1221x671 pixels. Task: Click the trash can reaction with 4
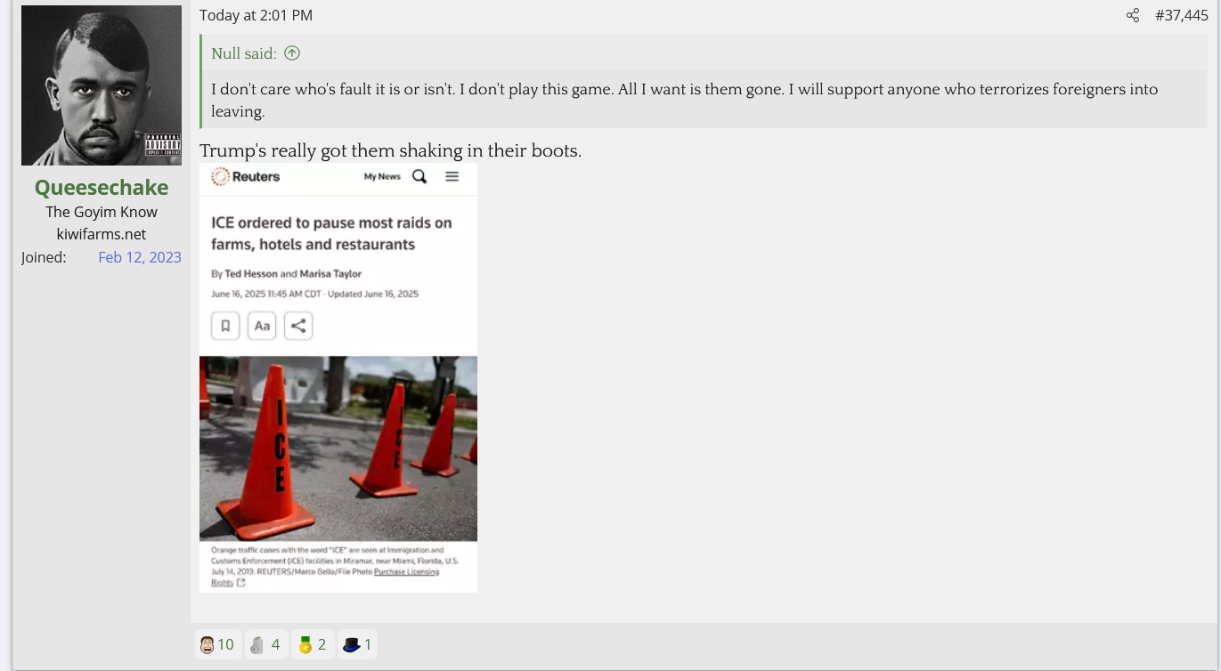pyautogui.click(x=265, y=644)
